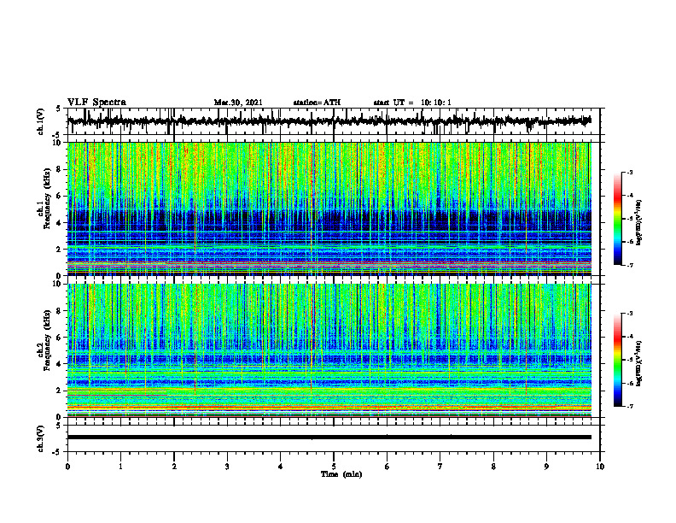
Task: Click time axis tick label "2"
Action: (x=174, y=467)
